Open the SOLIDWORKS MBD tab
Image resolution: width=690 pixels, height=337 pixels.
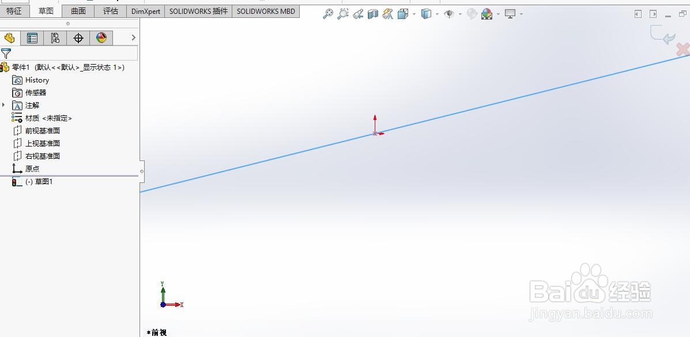(266, 12)
